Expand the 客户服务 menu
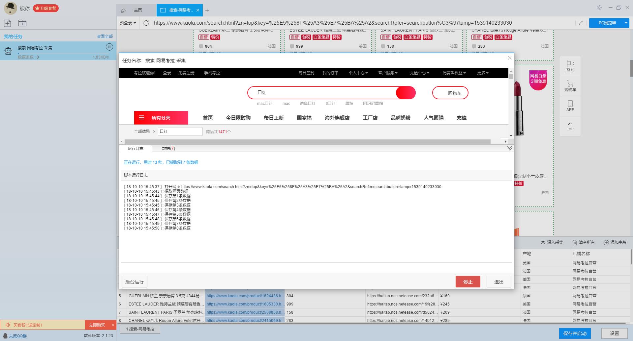Viewport: 633px width, 341px height. tap(388, 73)
